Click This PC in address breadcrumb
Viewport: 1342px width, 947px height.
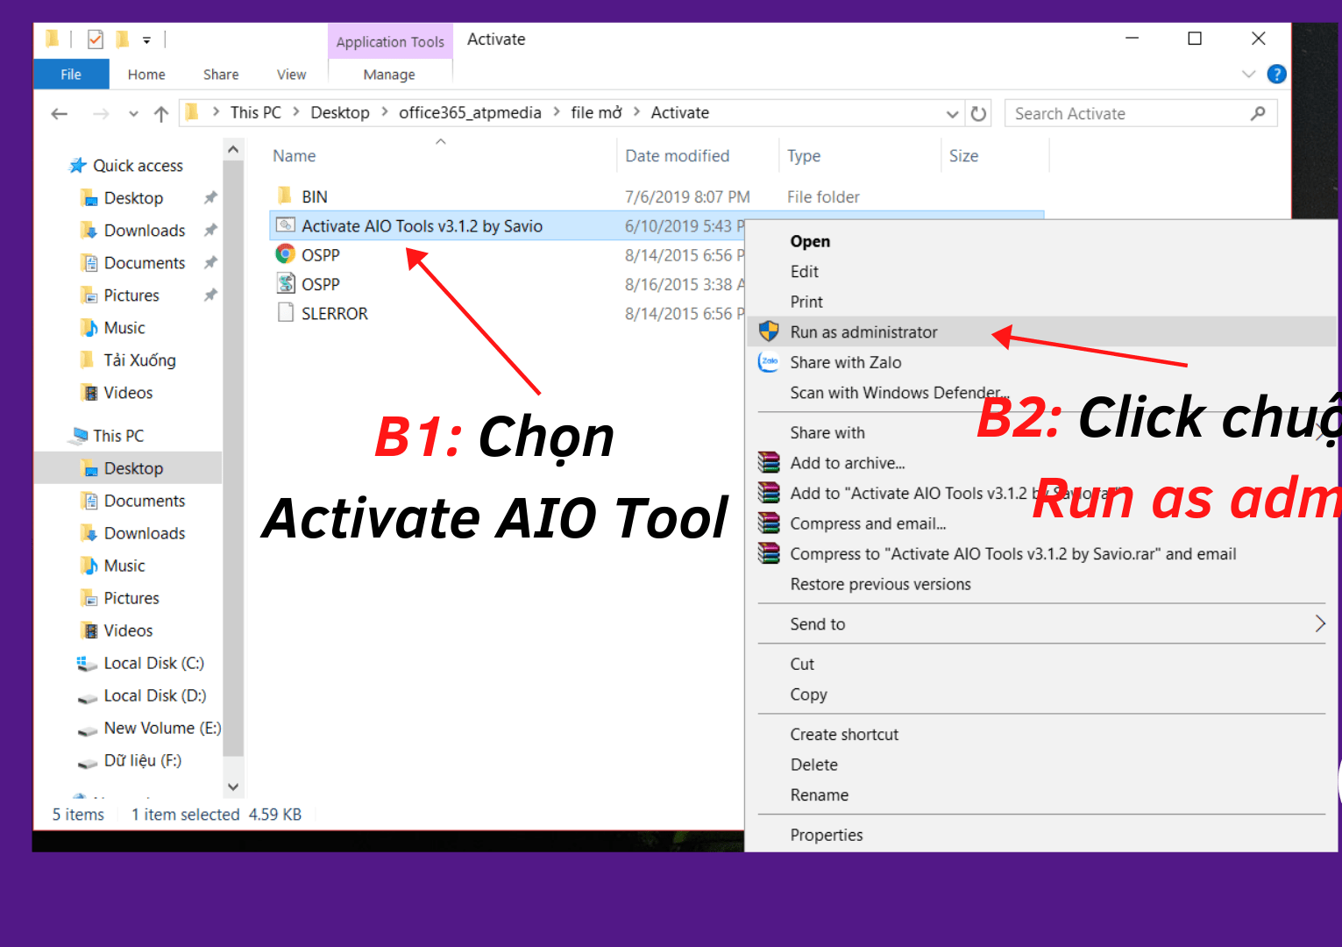[x=256, y=112]
